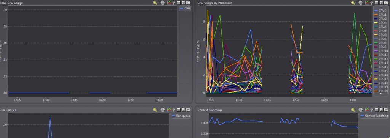Click the 17:50 marker on processor chart axis
The image size is (390, 138).
pyautogui.click(x=296, y=100)
